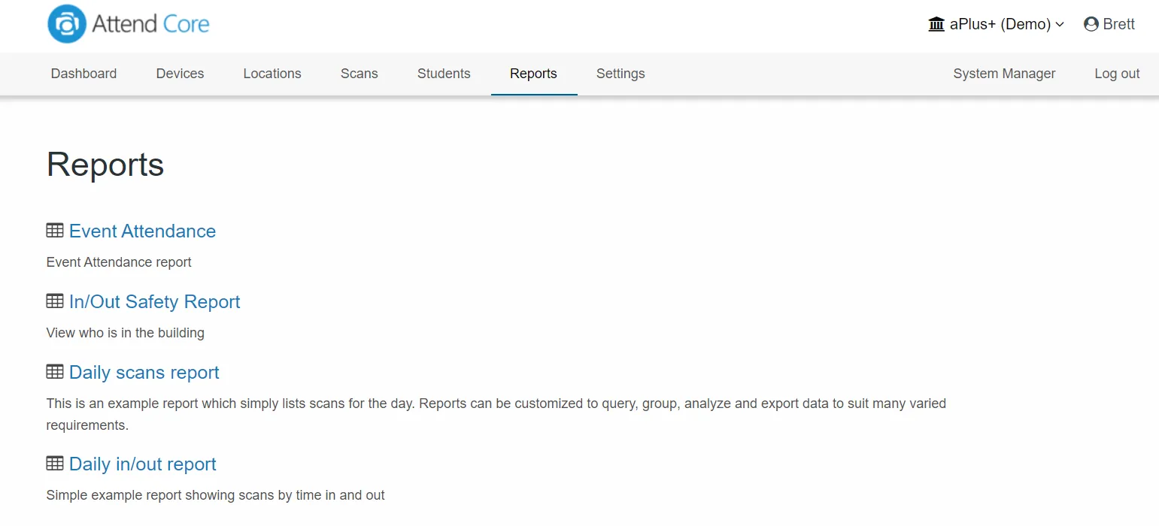Click the Attend Core brand name text
This screenshot has width=1159, height=526.
click(x=150, y=24)
